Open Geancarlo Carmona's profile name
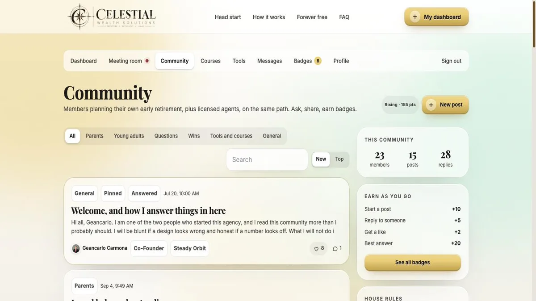Screen dimensions: 536x301 (x=105, y=248)
